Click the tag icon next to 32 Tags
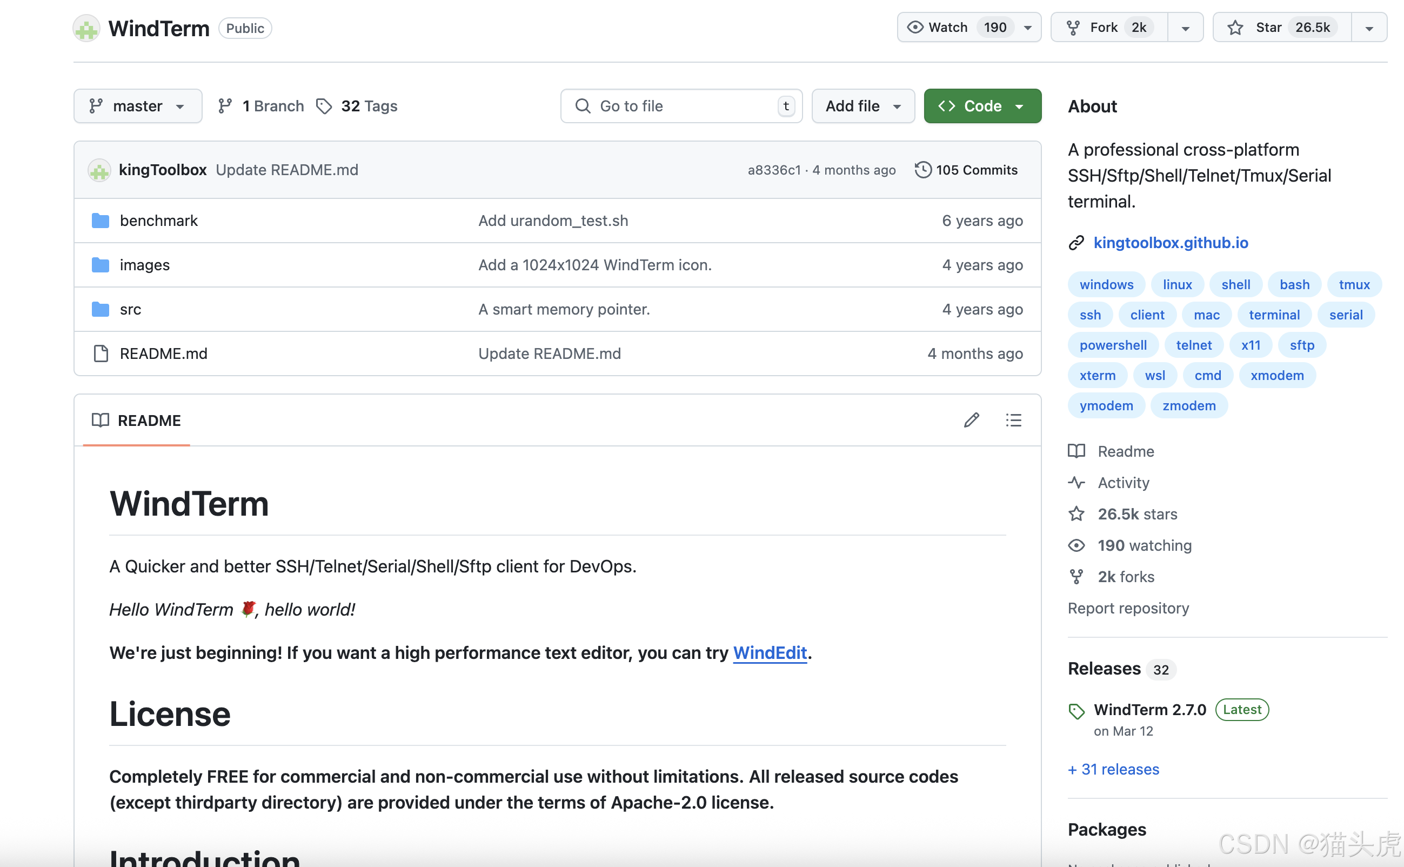 [x=324, y=106]
